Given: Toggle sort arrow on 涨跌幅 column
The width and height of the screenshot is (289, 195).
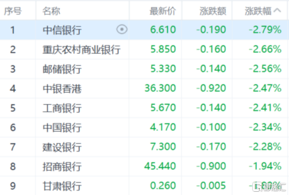Looking at the screenshot, I should click(277, 11).
